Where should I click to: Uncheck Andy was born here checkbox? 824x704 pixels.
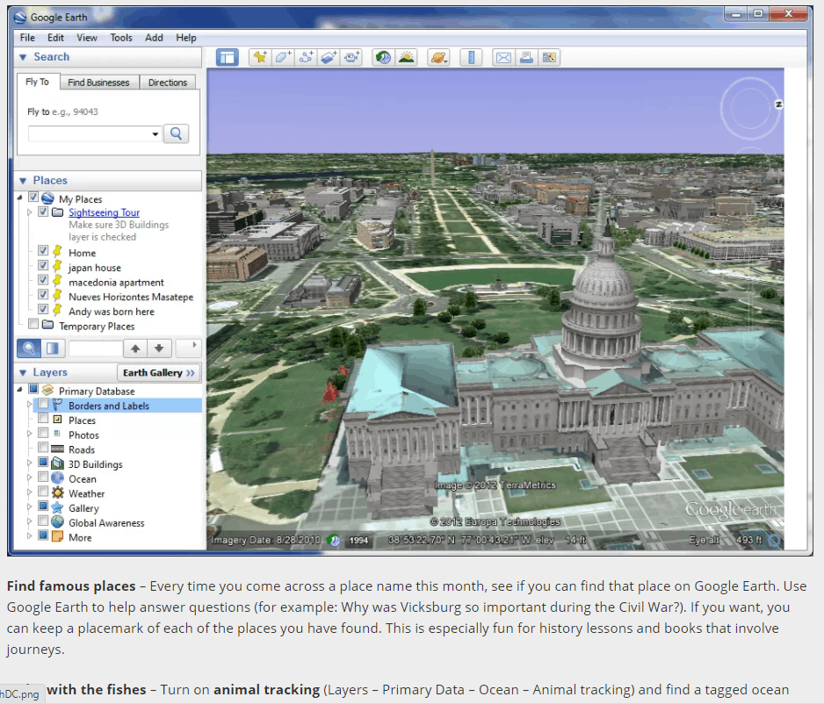pyautogui.click(x=43, y=309)
